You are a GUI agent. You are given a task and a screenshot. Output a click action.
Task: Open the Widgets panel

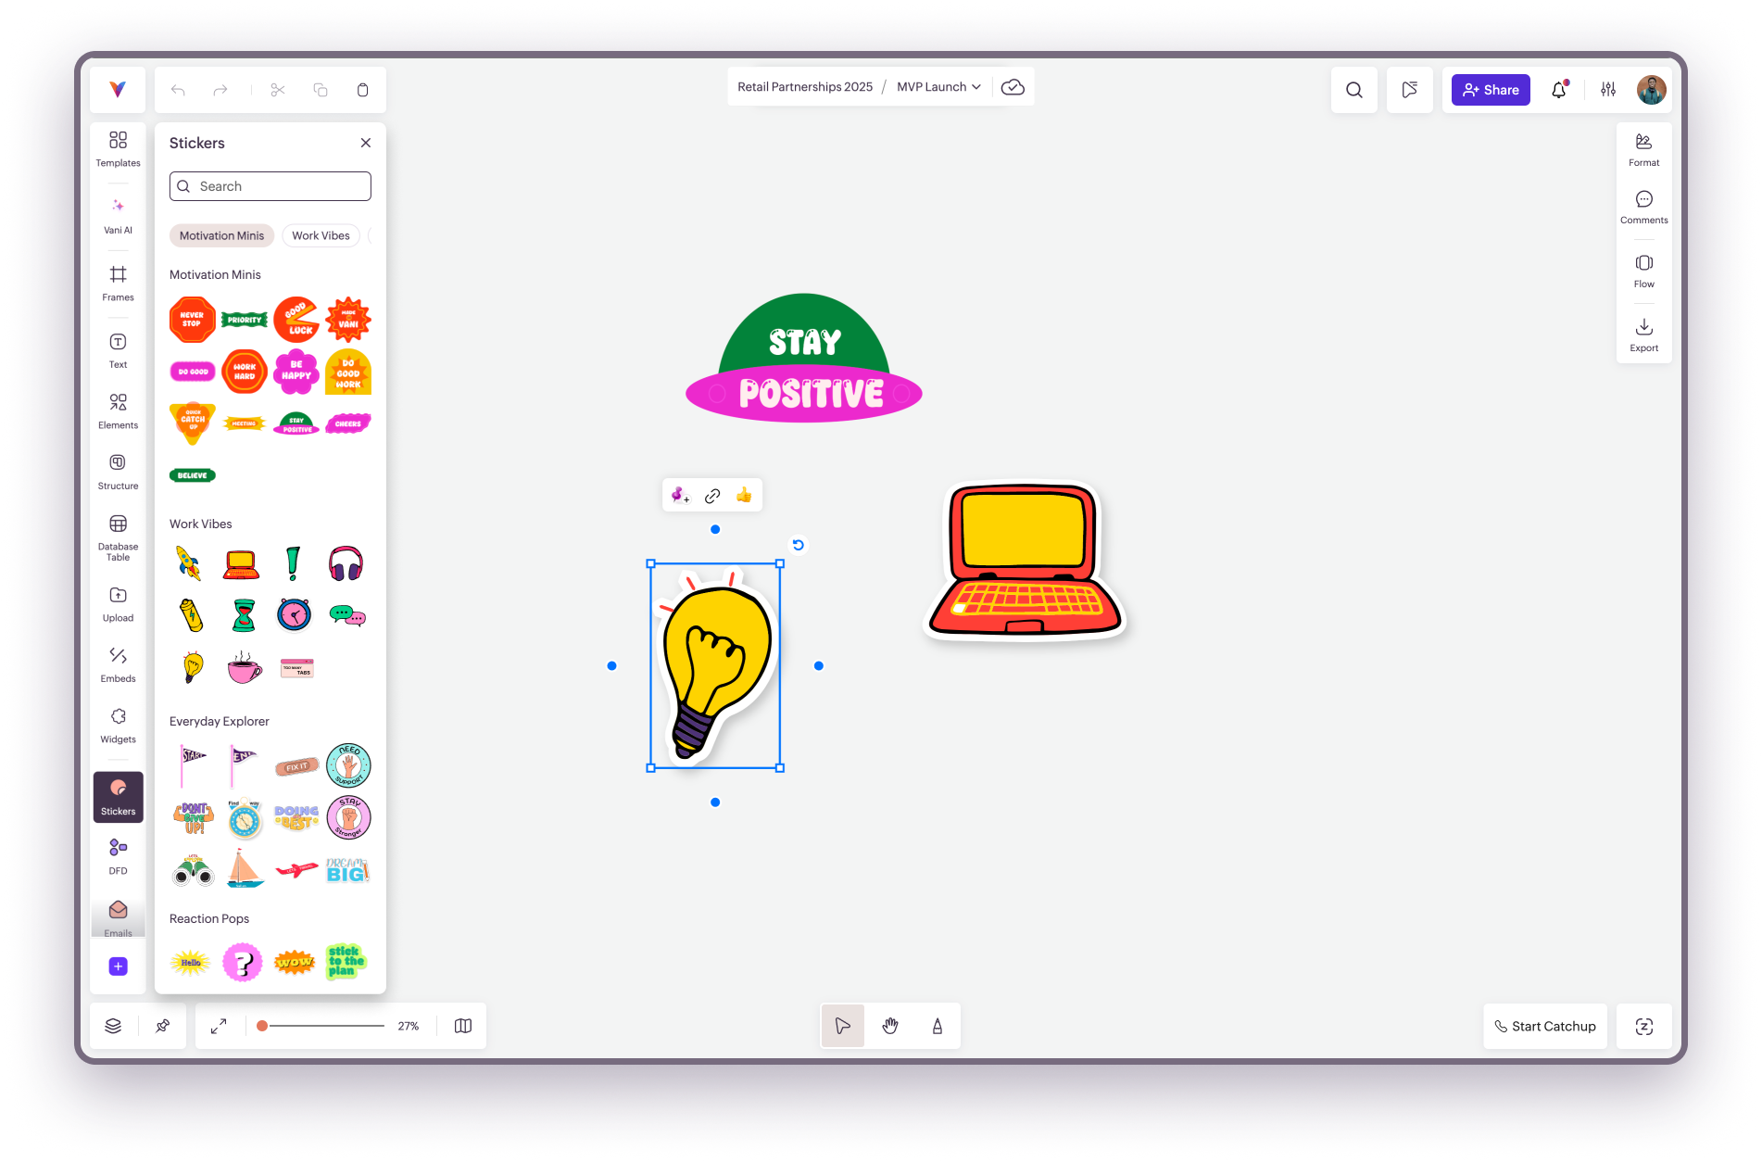click(118, 726)
